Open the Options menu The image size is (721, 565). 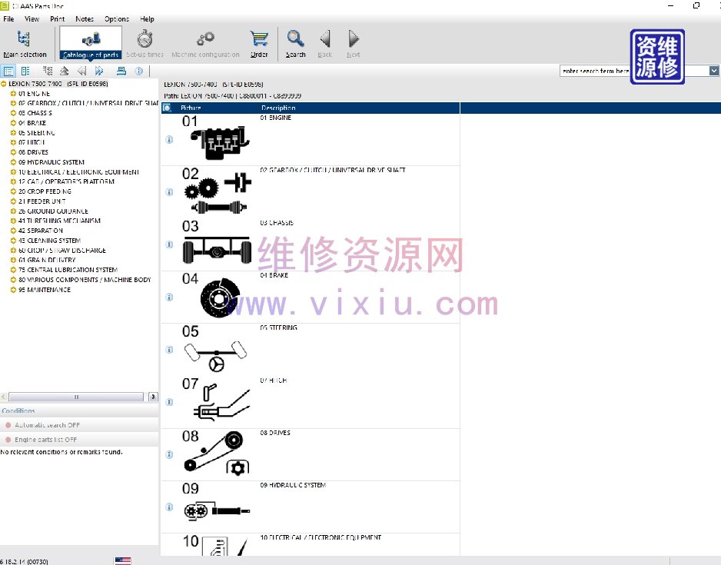(117, 19)
